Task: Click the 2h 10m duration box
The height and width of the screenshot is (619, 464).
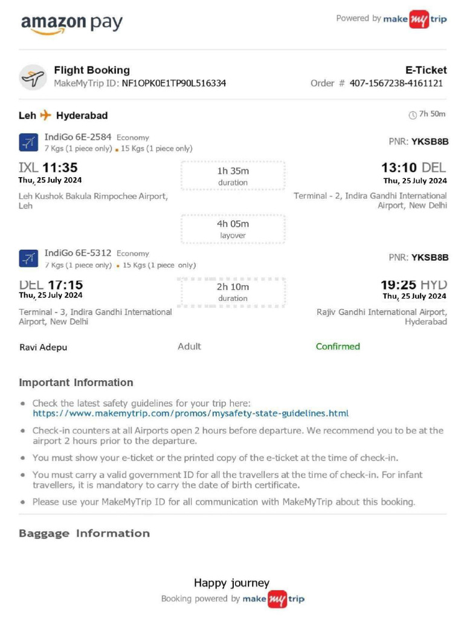Action: pyautogui.click(x=231, y=292)
